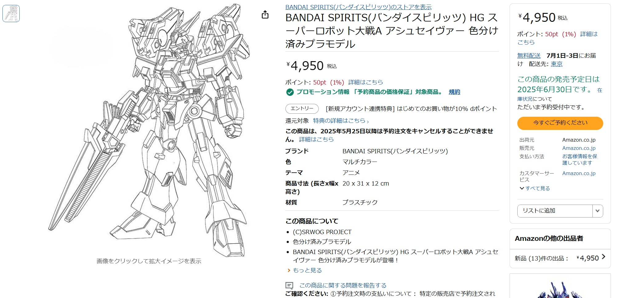
Task: Open 配送先 東京 location link
Action: pos(556,64)
